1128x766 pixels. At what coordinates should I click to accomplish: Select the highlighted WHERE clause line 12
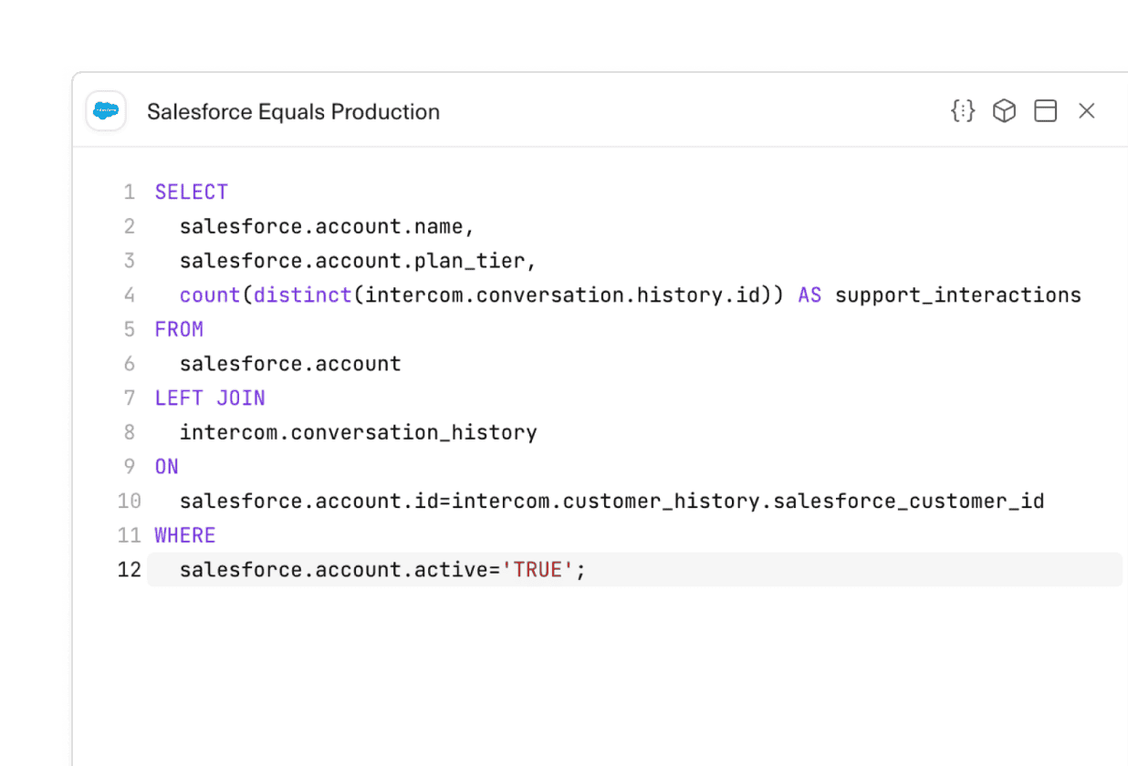pyautogui.click(x=381, y=569)
